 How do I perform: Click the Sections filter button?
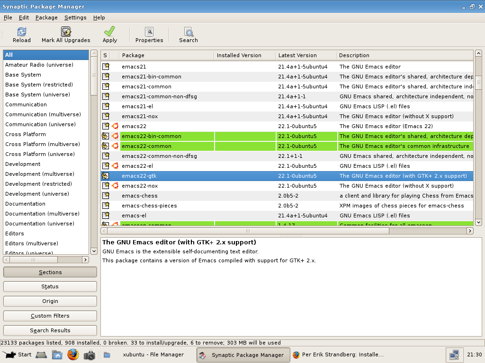(x=50, y=272)
